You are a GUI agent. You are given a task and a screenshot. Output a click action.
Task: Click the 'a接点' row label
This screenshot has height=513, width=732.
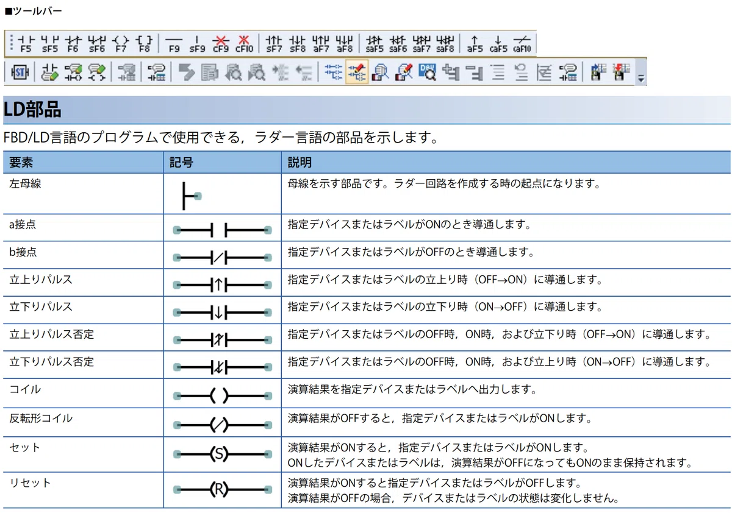click(23, 224)
